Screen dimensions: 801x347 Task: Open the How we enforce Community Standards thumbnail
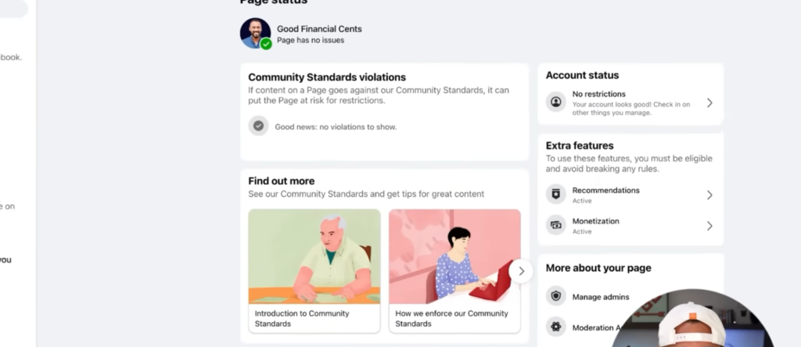pyautogui.click(x=454, y=256)
